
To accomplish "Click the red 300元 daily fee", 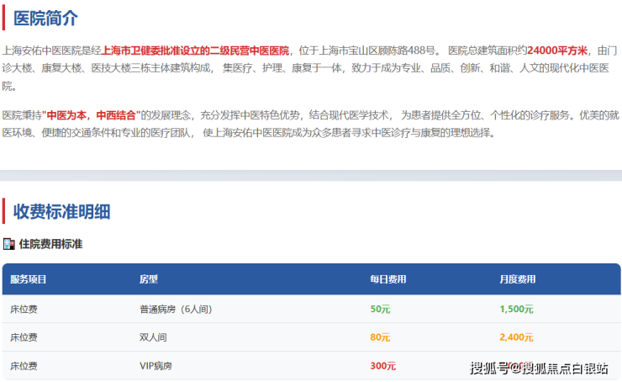I will pos(382,366).
